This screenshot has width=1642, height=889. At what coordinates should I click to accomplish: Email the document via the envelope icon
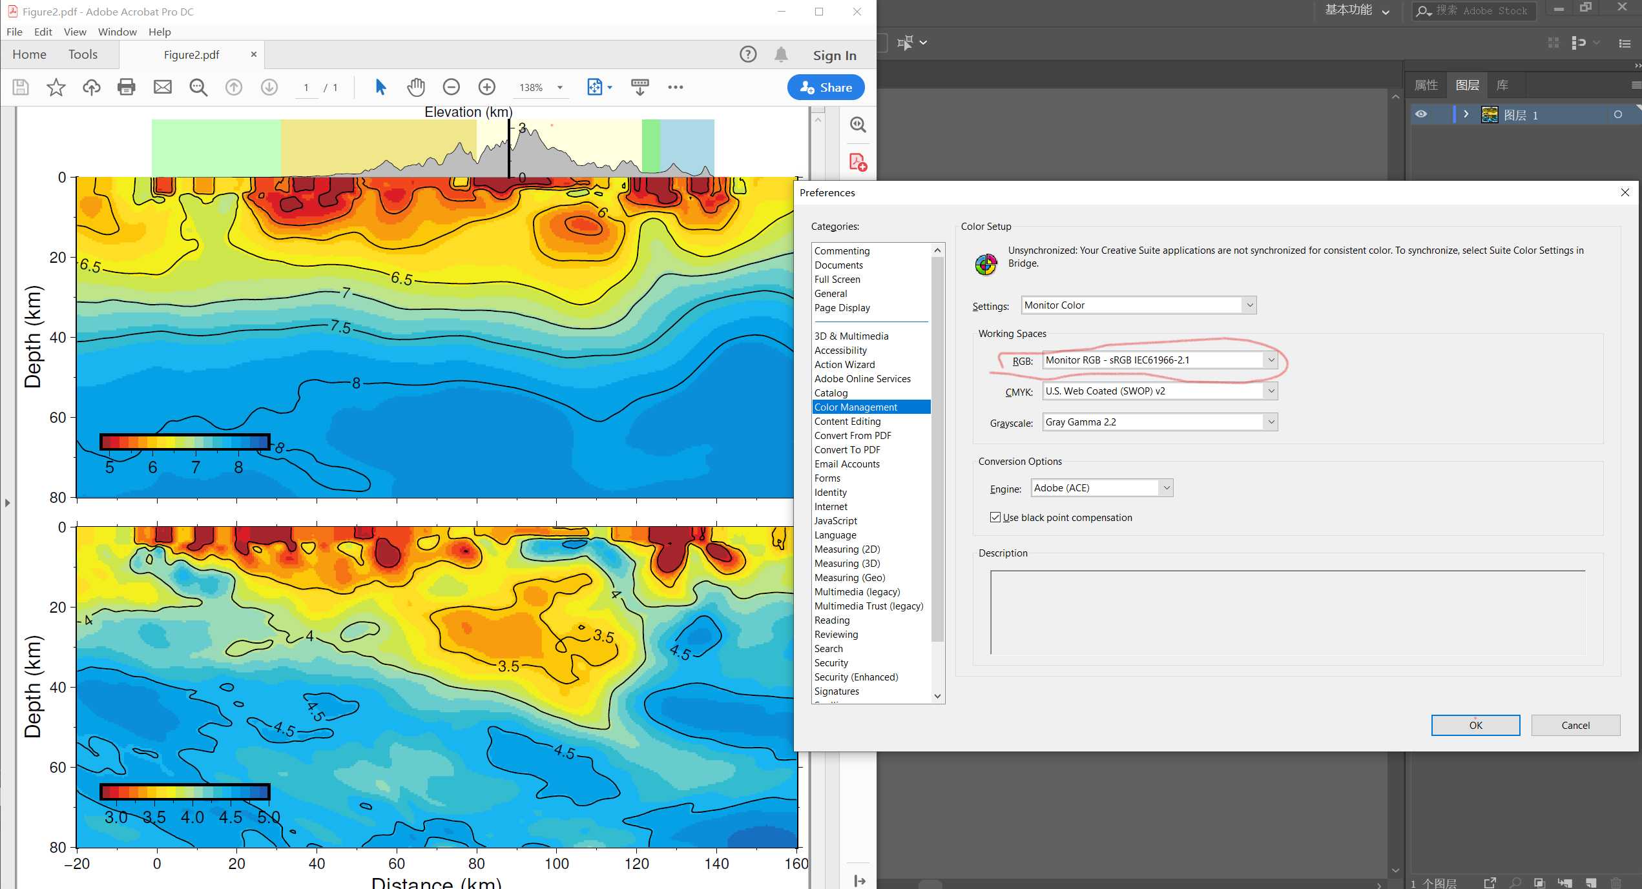(162, 87)
